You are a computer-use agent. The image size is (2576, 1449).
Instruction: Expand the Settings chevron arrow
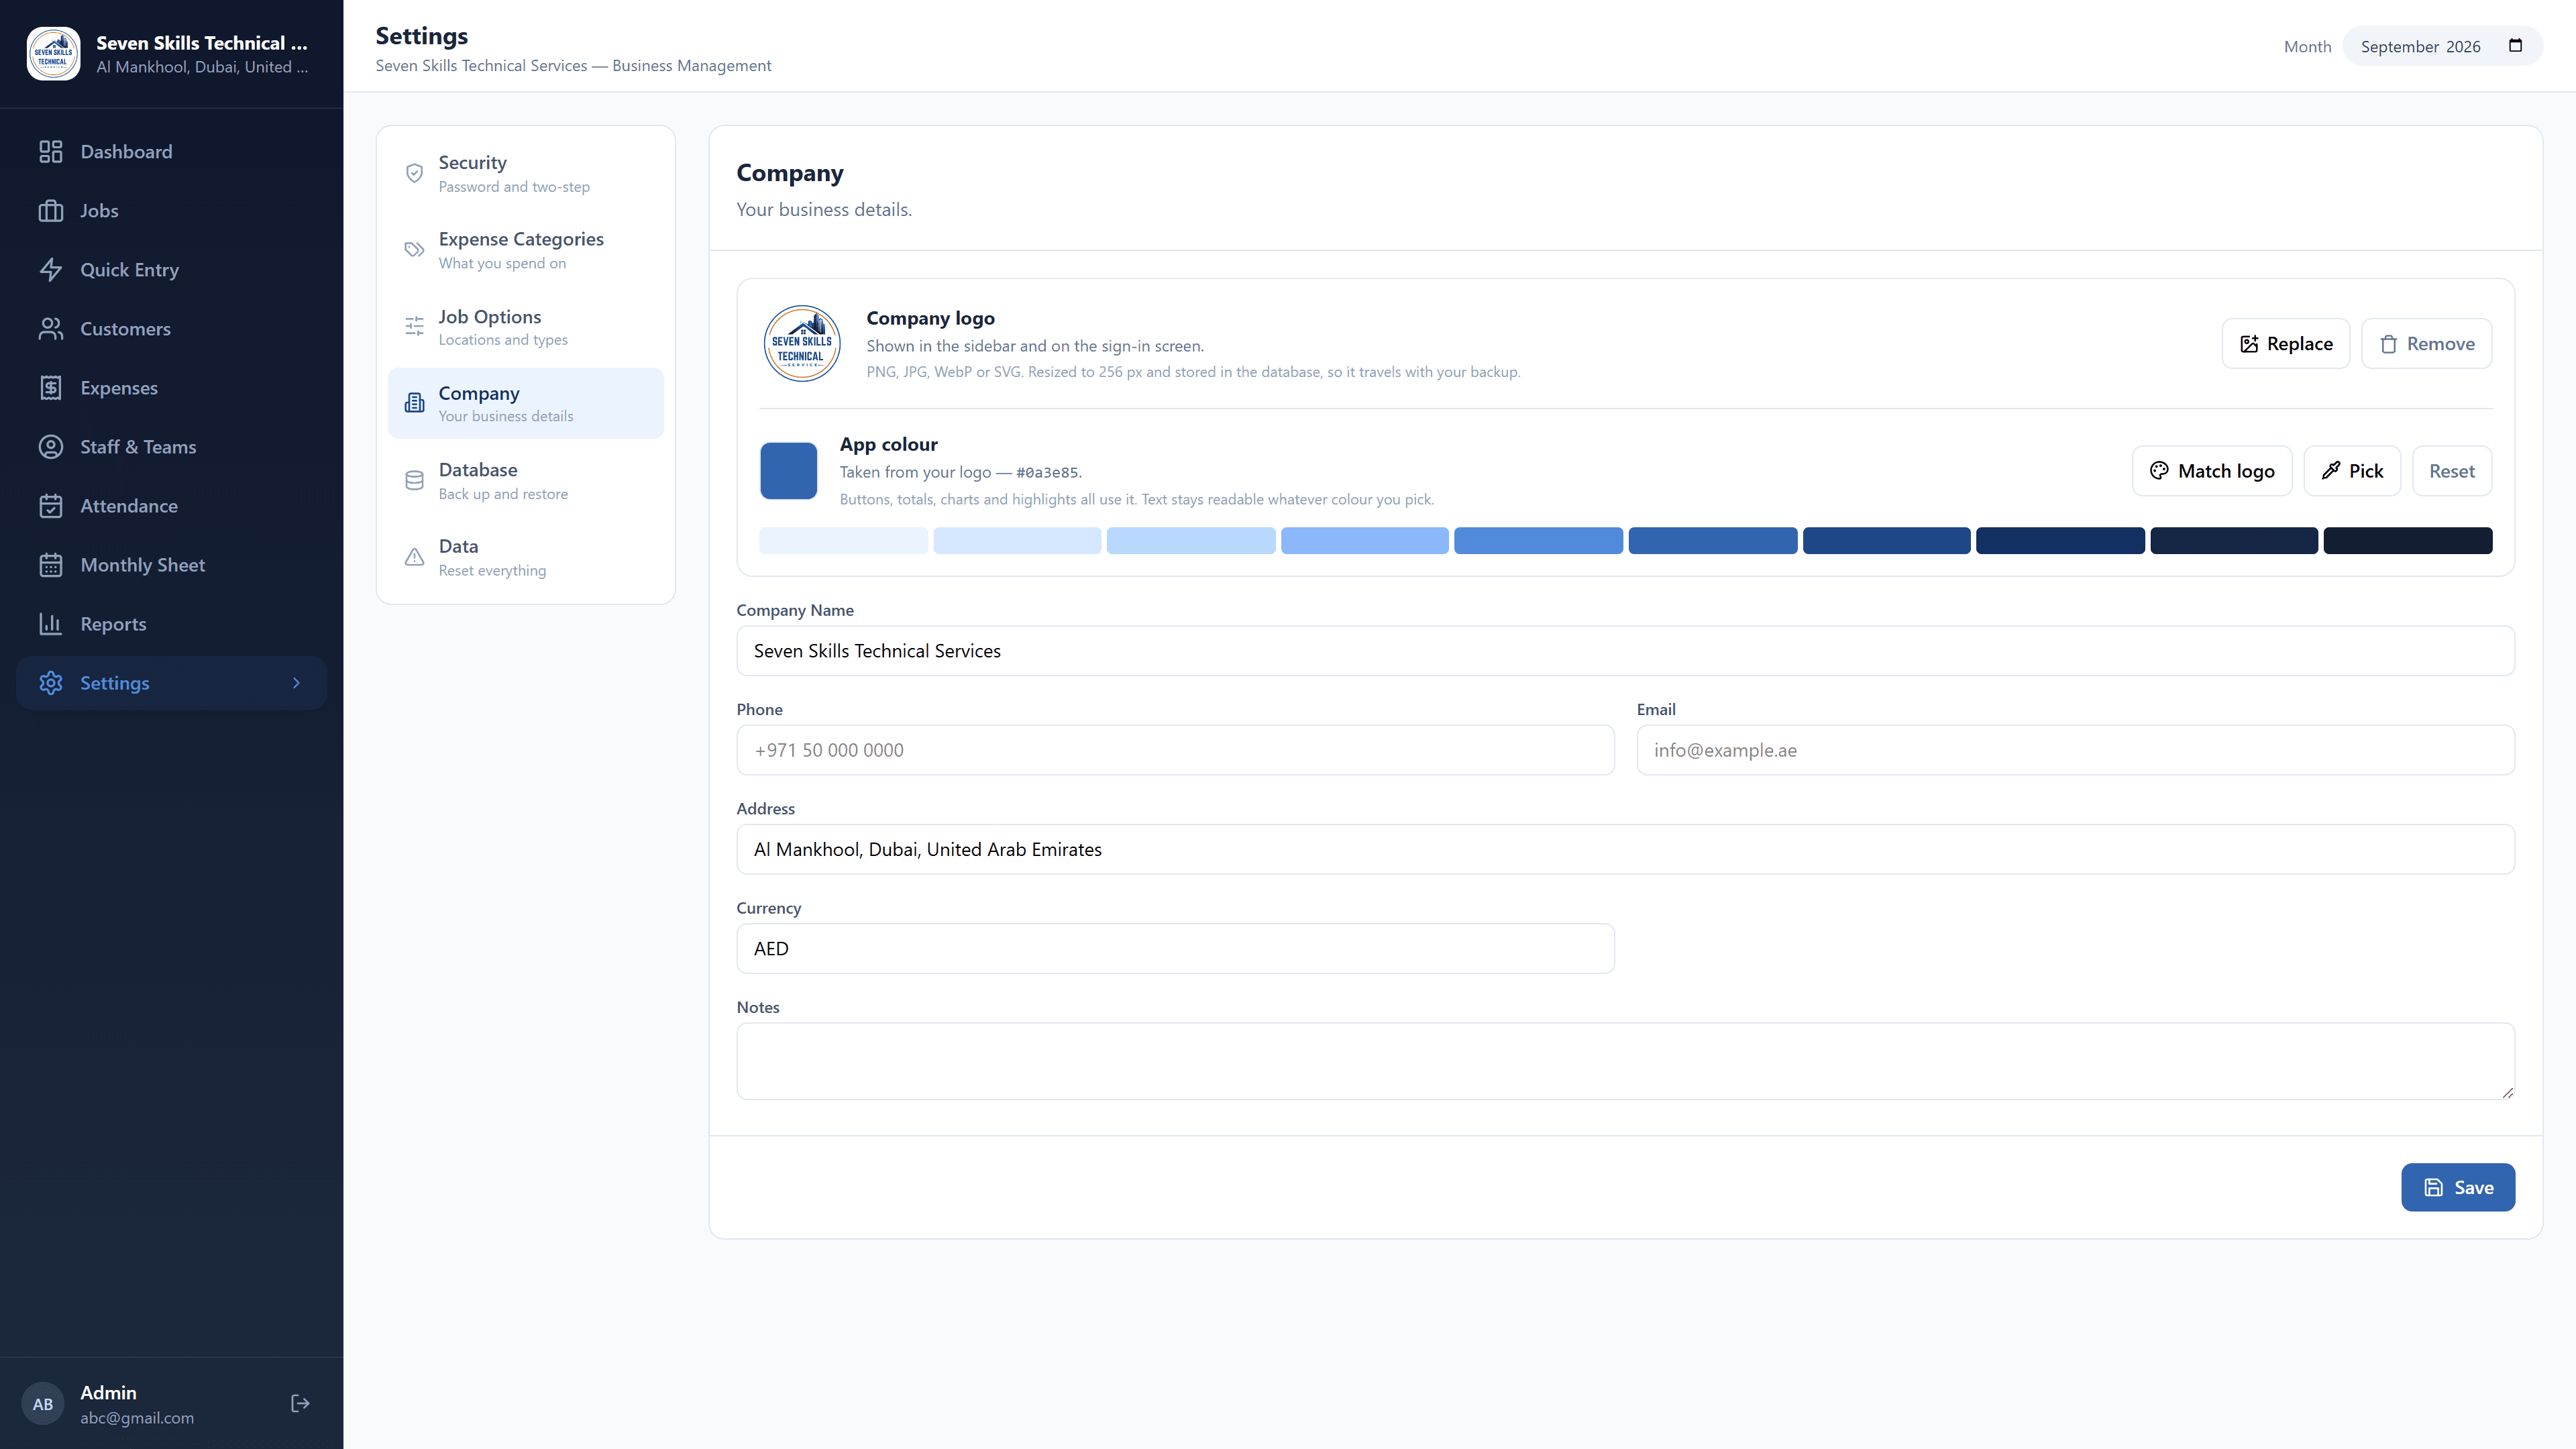pos(296,683)
